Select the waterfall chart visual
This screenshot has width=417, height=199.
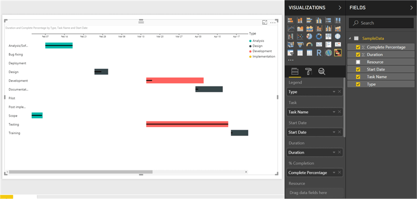[291, 37]
